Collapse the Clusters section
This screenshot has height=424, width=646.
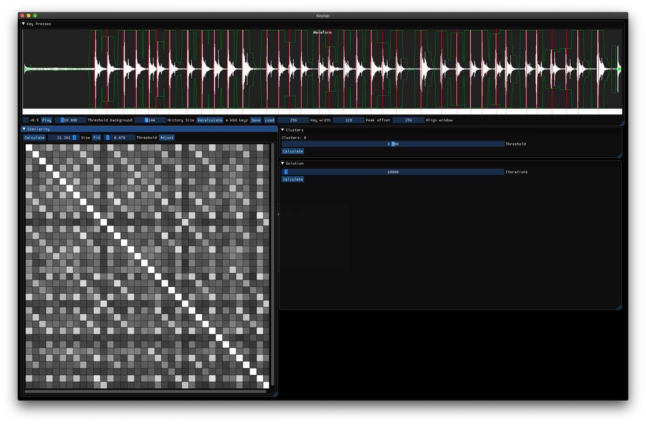point(283,130)
